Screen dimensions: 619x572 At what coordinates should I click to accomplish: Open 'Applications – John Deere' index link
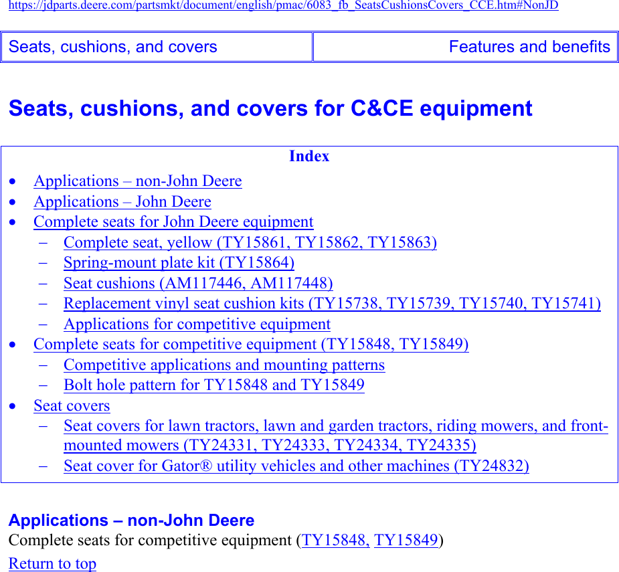[x=122, y=202]
